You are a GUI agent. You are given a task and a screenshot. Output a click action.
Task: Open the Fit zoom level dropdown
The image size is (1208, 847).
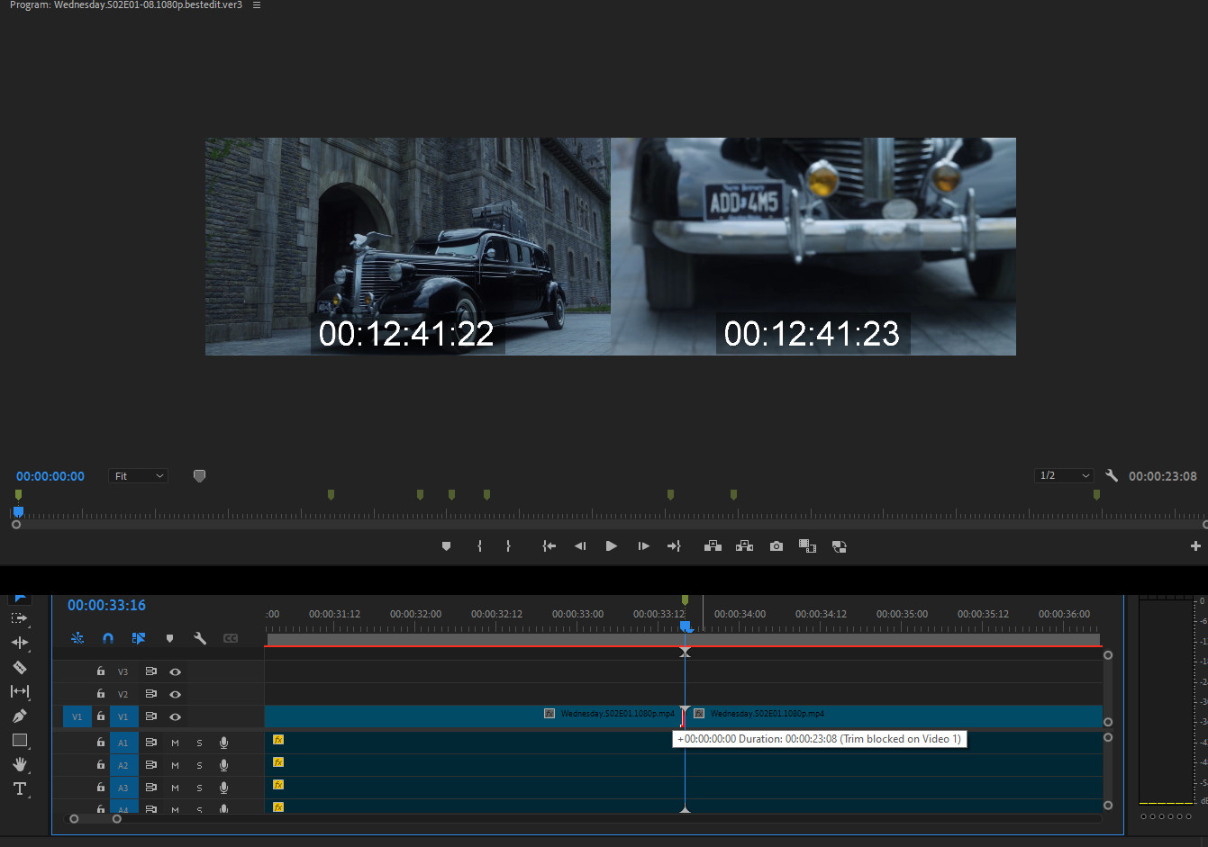click(139, 476)
